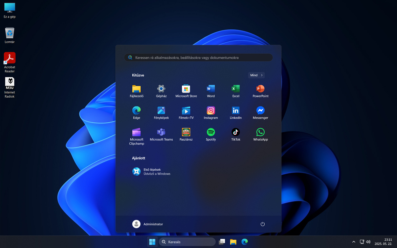Screen dimensions: 397x248
Task: Open TikTok pinned app
Action: tap(236, 135)
